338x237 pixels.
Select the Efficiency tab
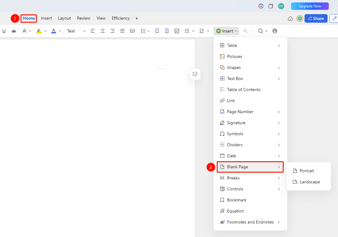121,18
